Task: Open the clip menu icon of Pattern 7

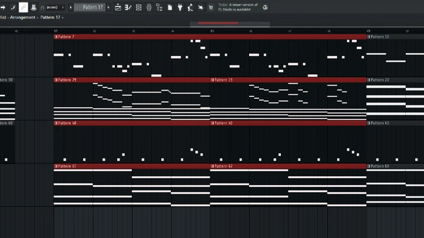Action: (x=56, y=36)
